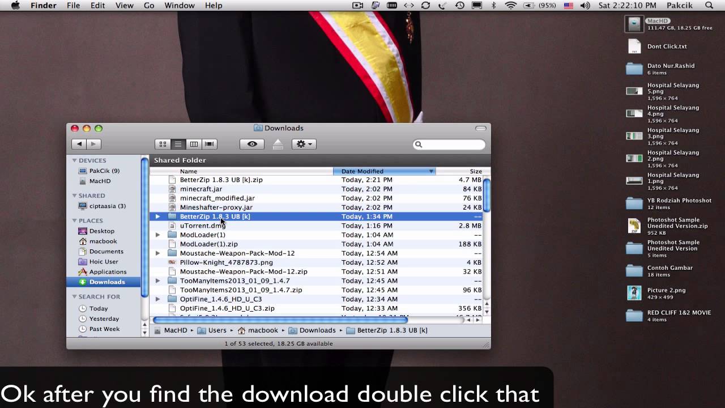Open the File menu
725x408 pixels.
pyautogui.click(x=73, y=6)
